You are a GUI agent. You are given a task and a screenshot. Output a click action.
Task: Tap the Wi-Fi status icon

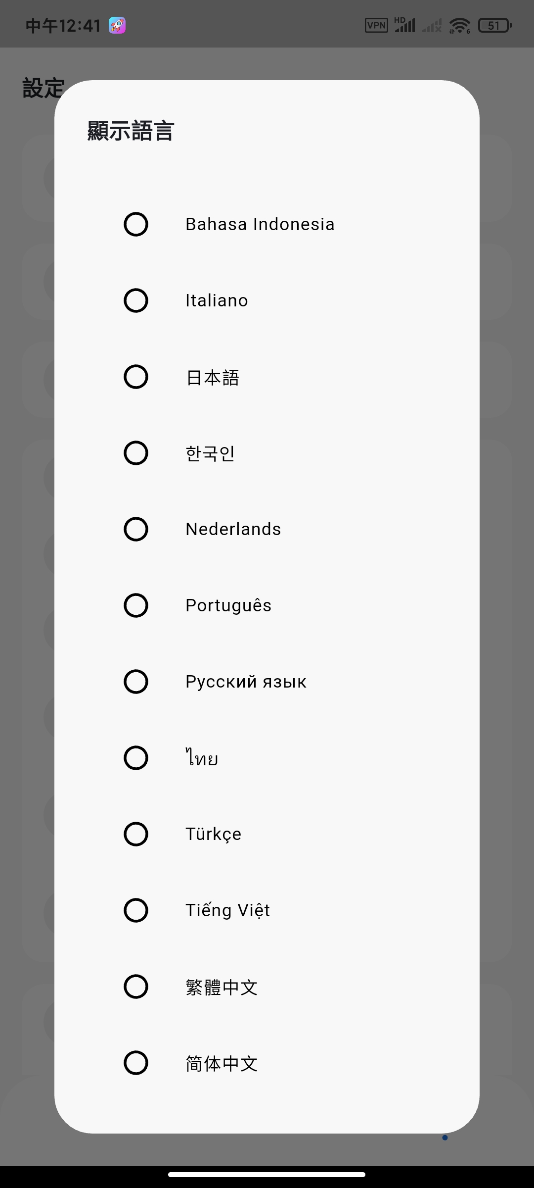pos(460,25)
